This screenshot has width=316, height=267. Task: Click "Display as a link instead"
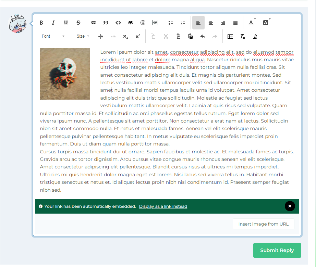tap(163, 206)
